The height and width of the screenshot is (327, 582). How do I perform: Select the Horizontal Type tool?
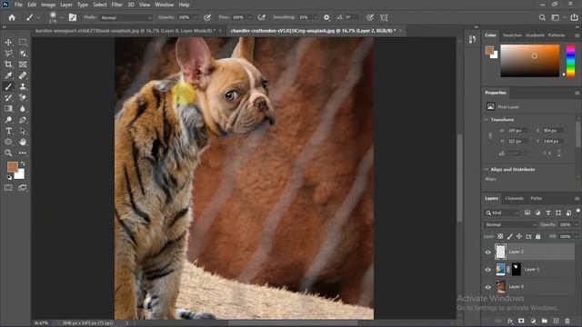click(x=8, y=131)
